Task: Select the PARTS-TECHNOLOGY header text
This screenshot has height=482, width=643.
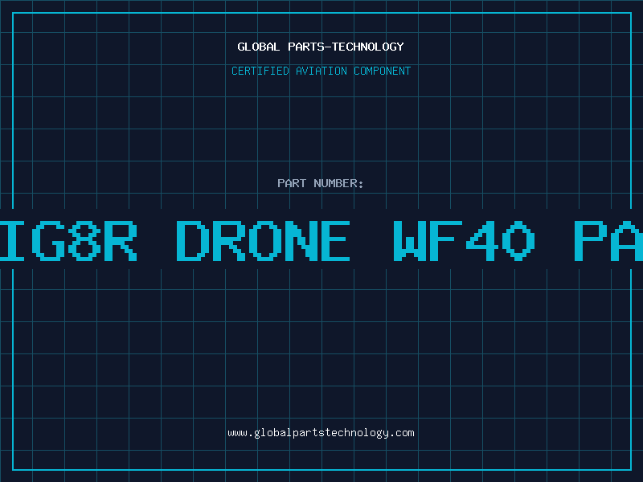Action: pyautogui.click(x=346, y=47)
